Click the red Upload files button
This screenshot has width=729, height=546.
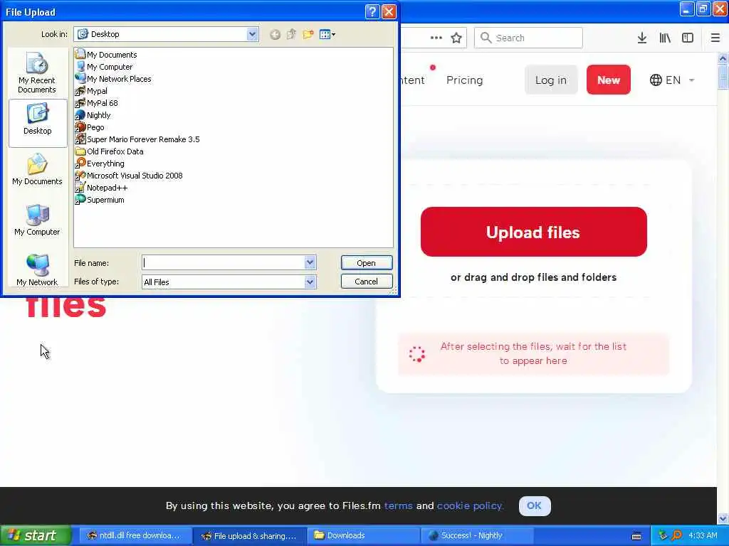pyautogui.click(x=534, y=232)
